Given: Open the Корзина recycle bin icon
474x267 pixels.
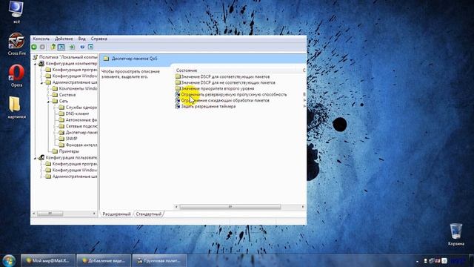Looking at the screenshot, I should [x=456, y=234].
